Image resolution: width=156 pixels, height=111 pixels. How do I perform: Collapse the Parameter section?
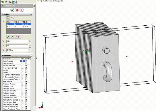click(x=31, y=55)
